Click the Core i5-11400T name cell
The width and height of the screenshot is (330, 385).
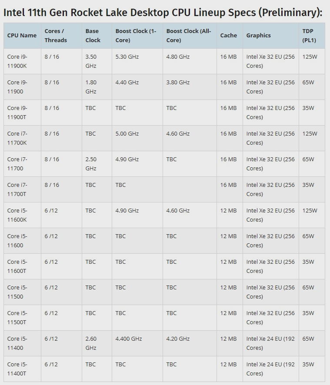point(18,369)
